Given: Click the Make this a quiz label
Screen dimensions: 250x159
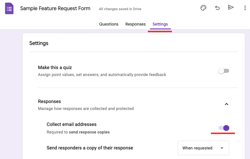Looking at the screenshot, I should pos(55,67).
